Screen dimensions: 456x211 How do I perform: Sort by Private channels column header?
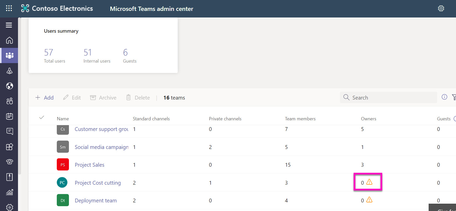coord(225,119)
